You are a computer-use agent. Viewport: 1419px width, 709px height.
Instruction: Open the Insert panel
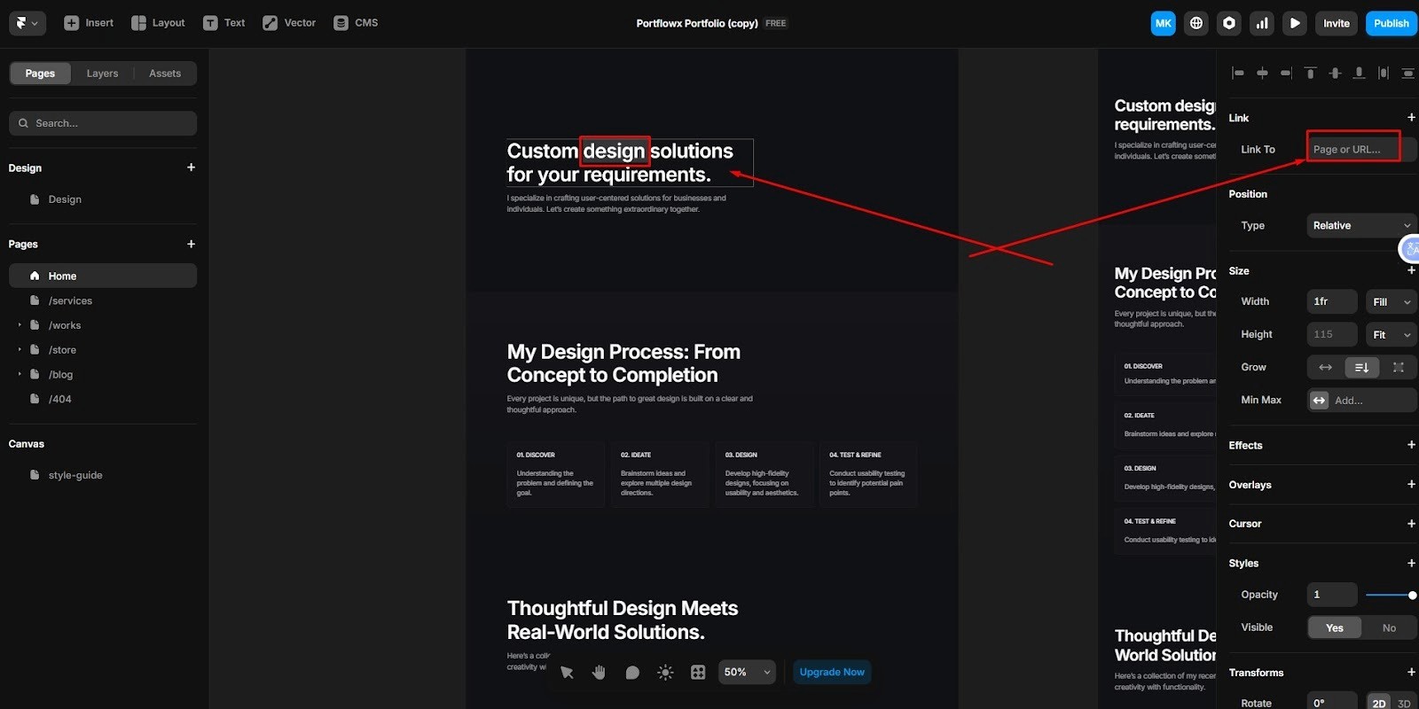[89, 23]
